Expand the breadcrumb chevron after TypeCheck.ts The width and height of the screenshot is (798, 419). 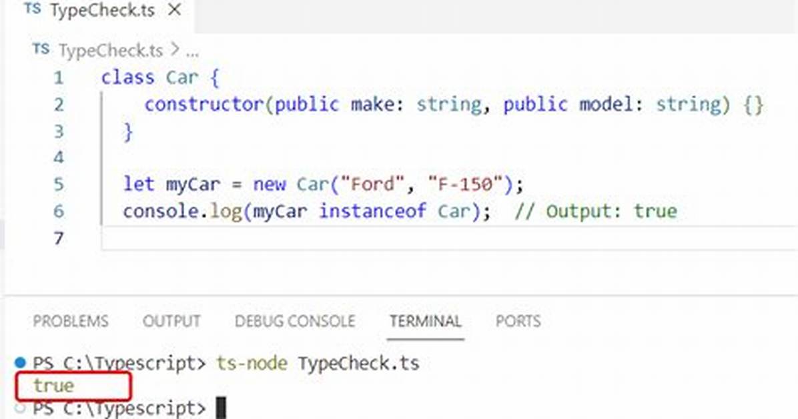click(x=175, y=50)
